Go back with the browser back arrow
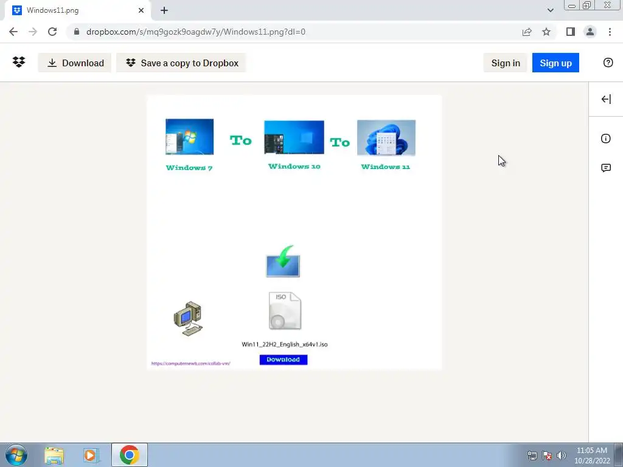Screen dimensions: 623x467 (x=13, y=32)
